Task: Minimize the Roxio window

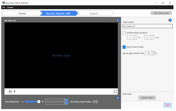Action: click(x=156, y=3)
